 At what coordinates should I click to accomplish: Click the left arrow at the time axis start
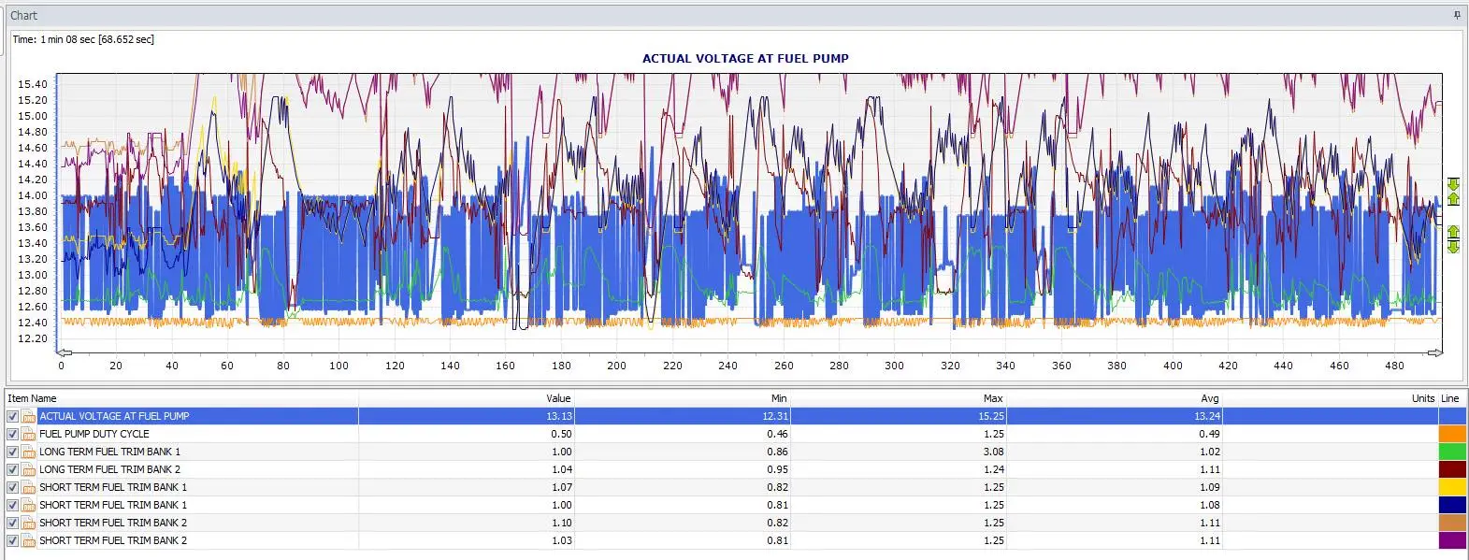coord(62,353)
